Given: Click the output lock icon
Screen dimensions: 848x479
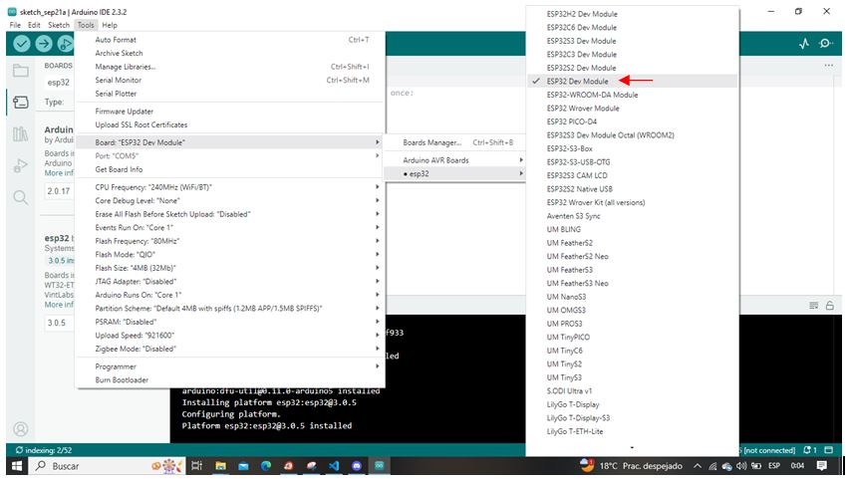Looking at the screenshot, I should pos(830,306).
